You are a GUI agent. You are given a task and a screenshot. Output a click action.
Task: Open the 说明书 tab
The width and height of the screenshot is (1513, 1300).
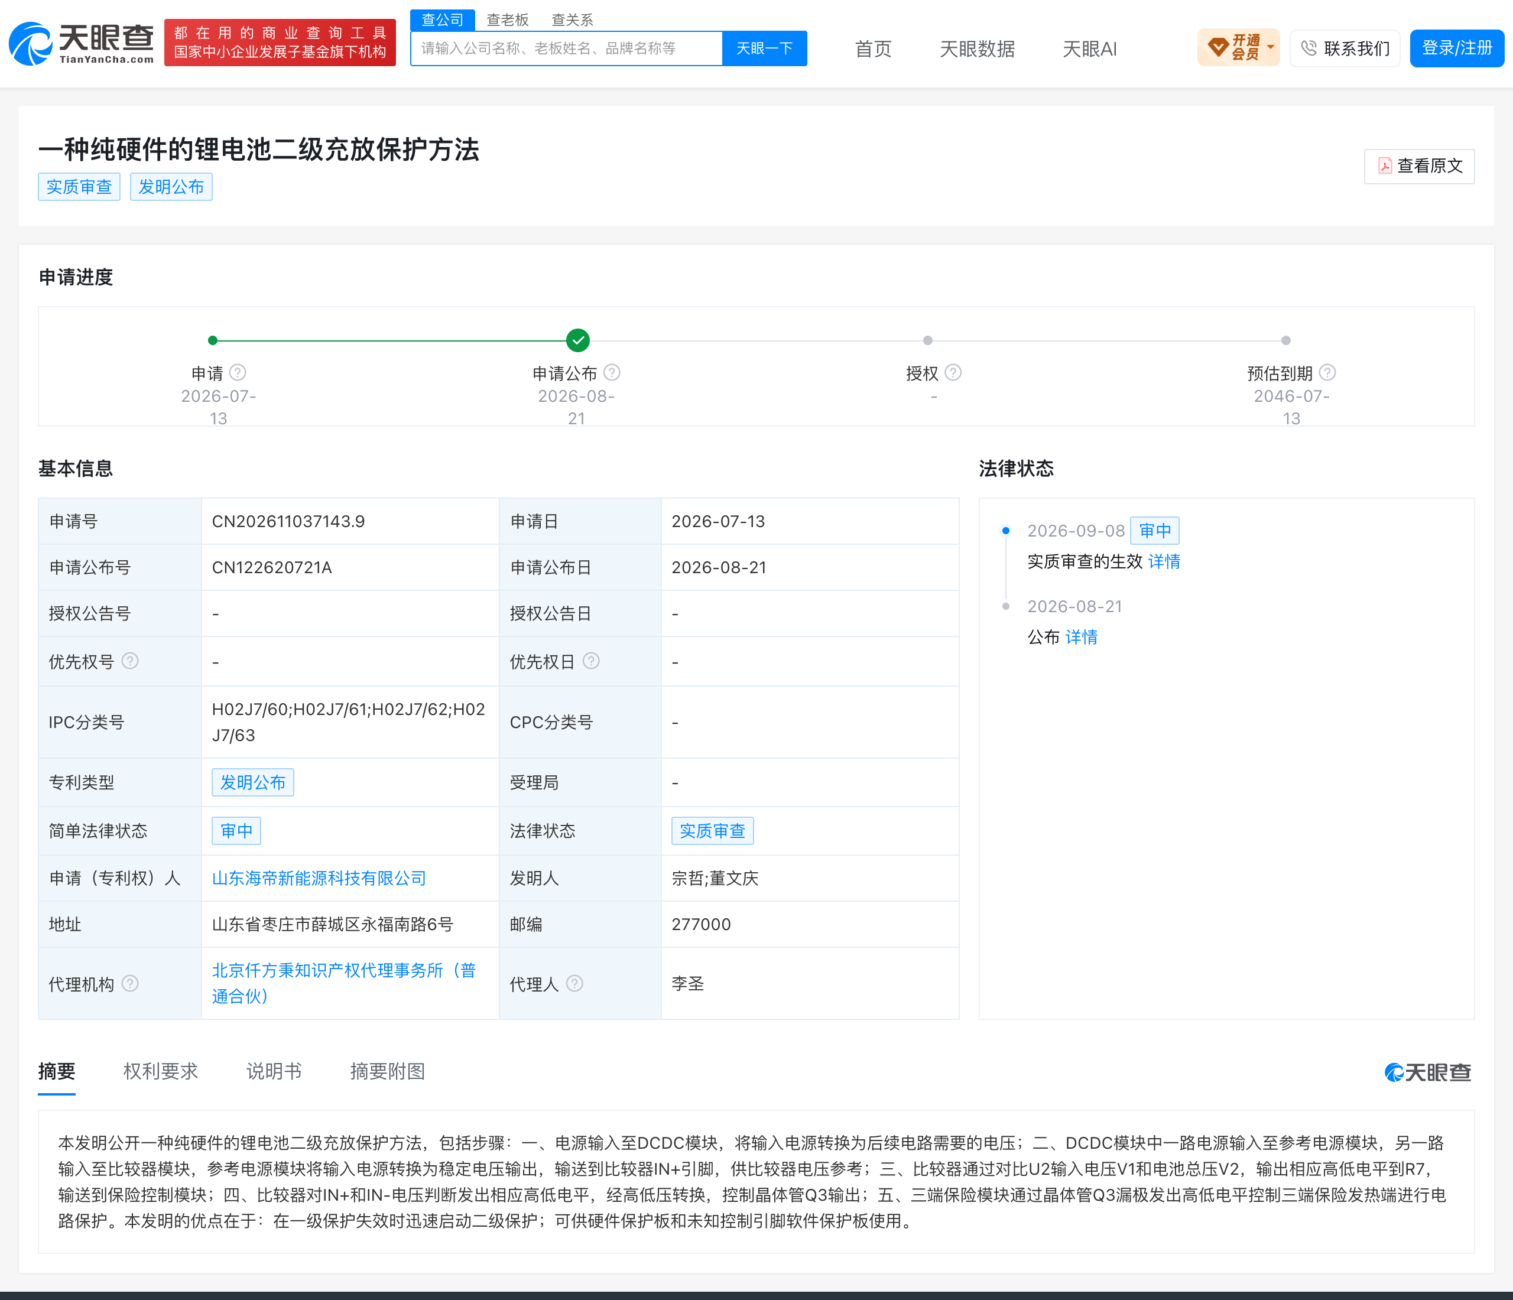274,1071
